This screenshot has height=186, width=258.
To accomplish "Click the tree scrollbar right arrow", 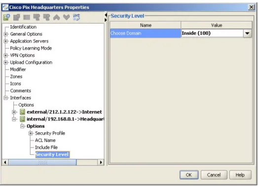I will pyautogui.click(x=101, y=162).
